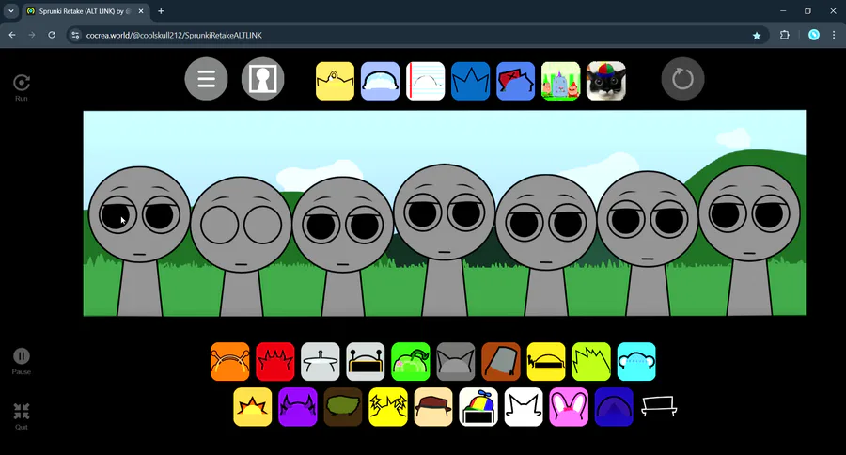The width and height of the screenshot is (846, 455).
Task: Pick the black bench outline character icon
Action: 659,407
